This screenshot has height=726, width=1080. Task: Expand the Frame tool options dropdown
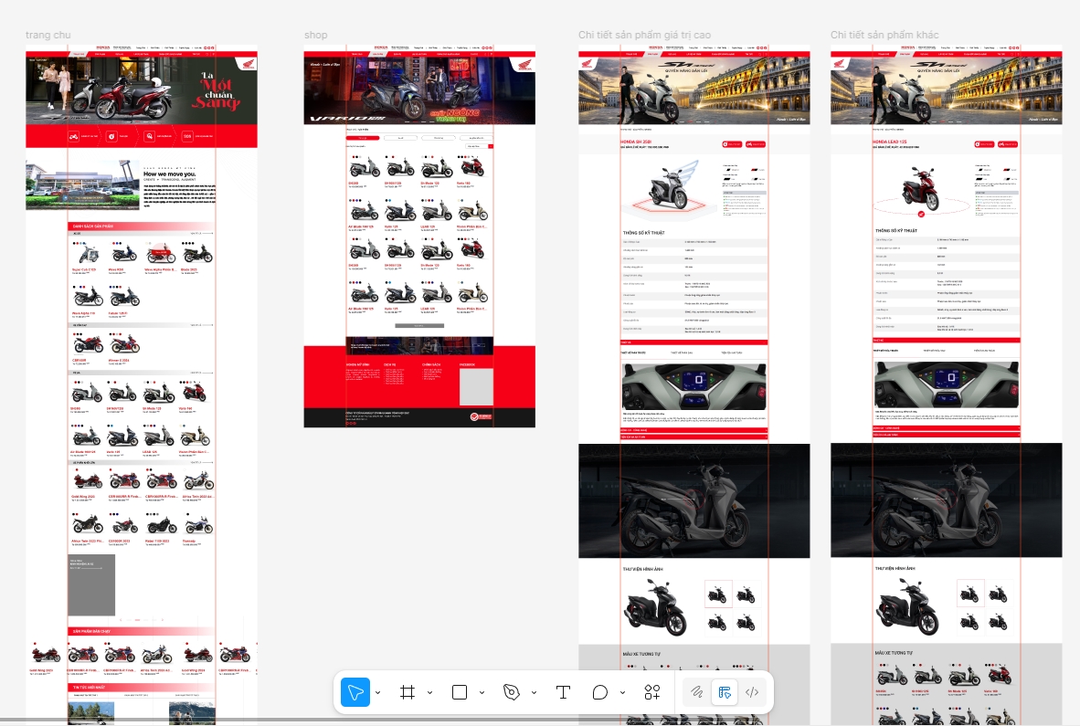tap(429, 692)
